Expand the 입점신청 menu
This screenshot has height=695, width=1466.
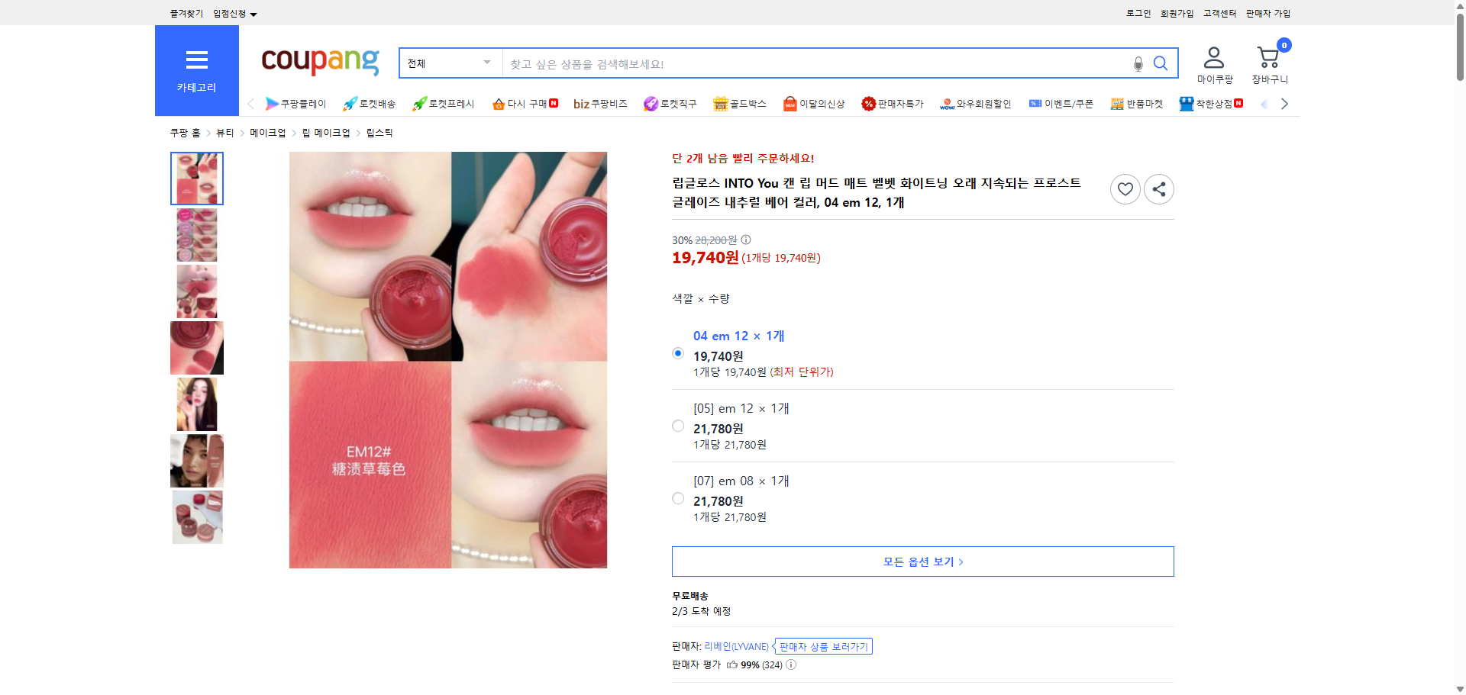[x=232, y=13]
